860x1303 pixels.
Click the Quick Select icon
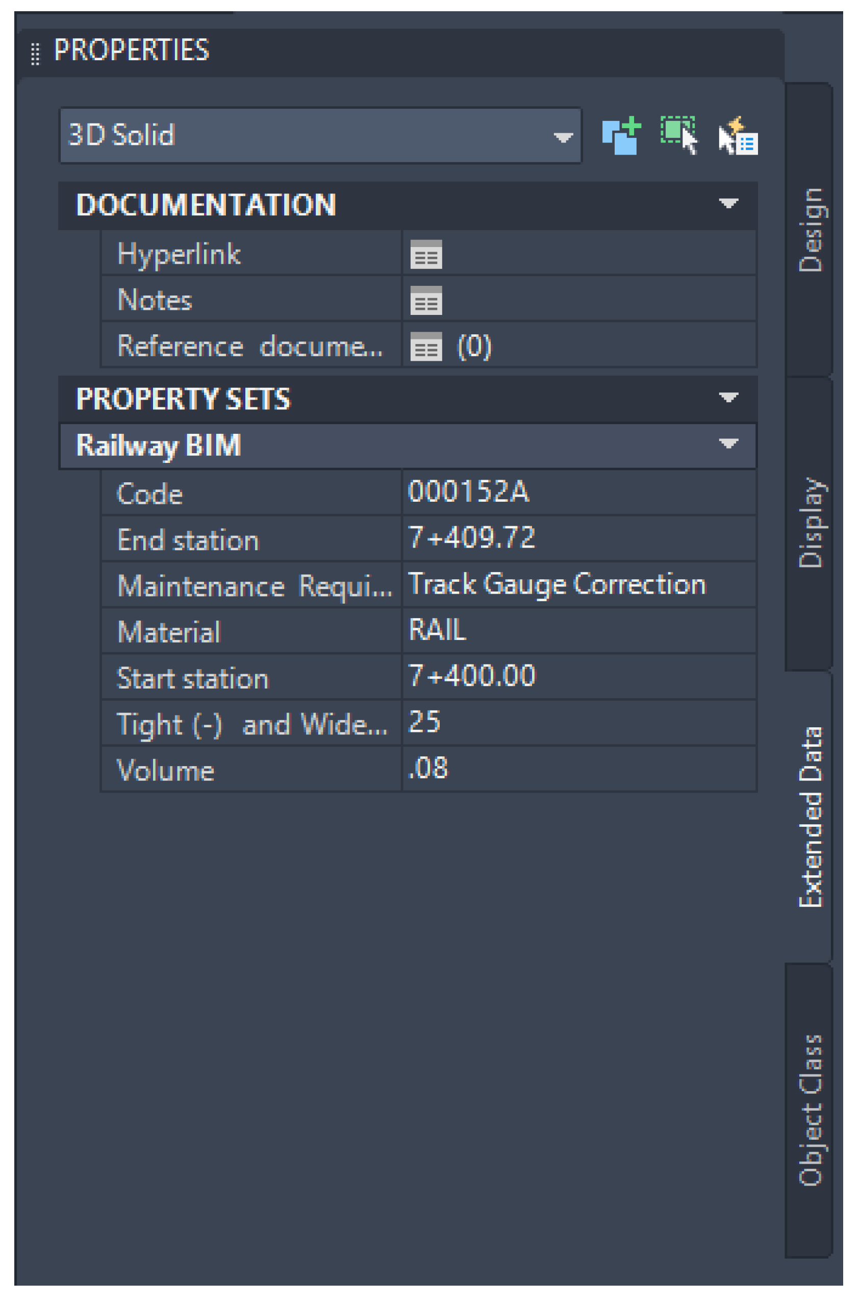pos(738,136)
